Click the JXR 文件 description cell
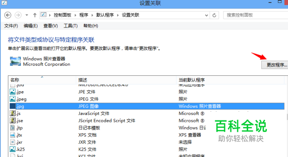 [87, 142]
